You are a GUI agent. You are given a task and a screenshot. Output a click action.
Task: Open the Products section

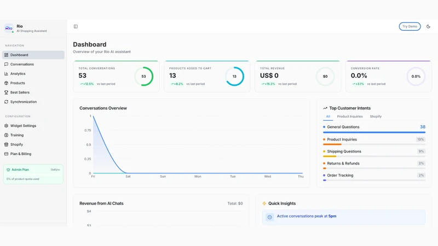tap(33, 83)
